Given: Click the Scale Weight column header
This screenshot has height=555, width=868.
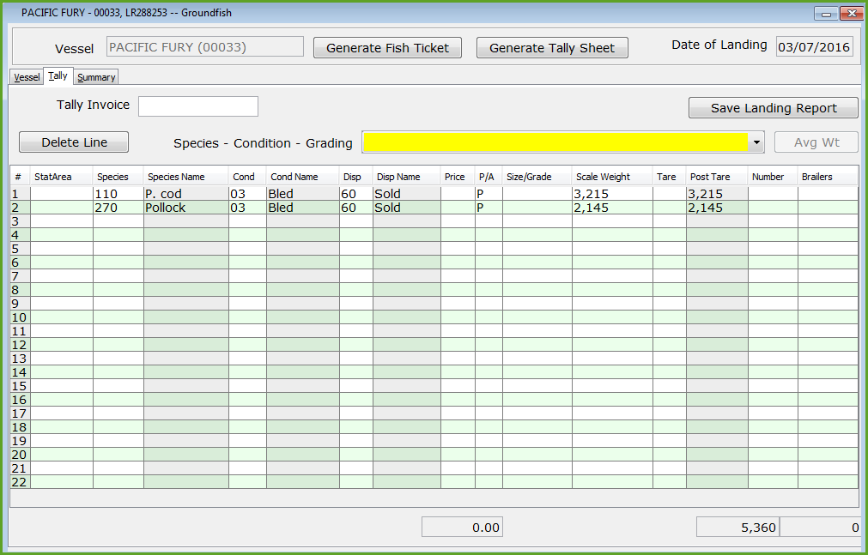Looking at the screenshot, I should tap(611, 177).
